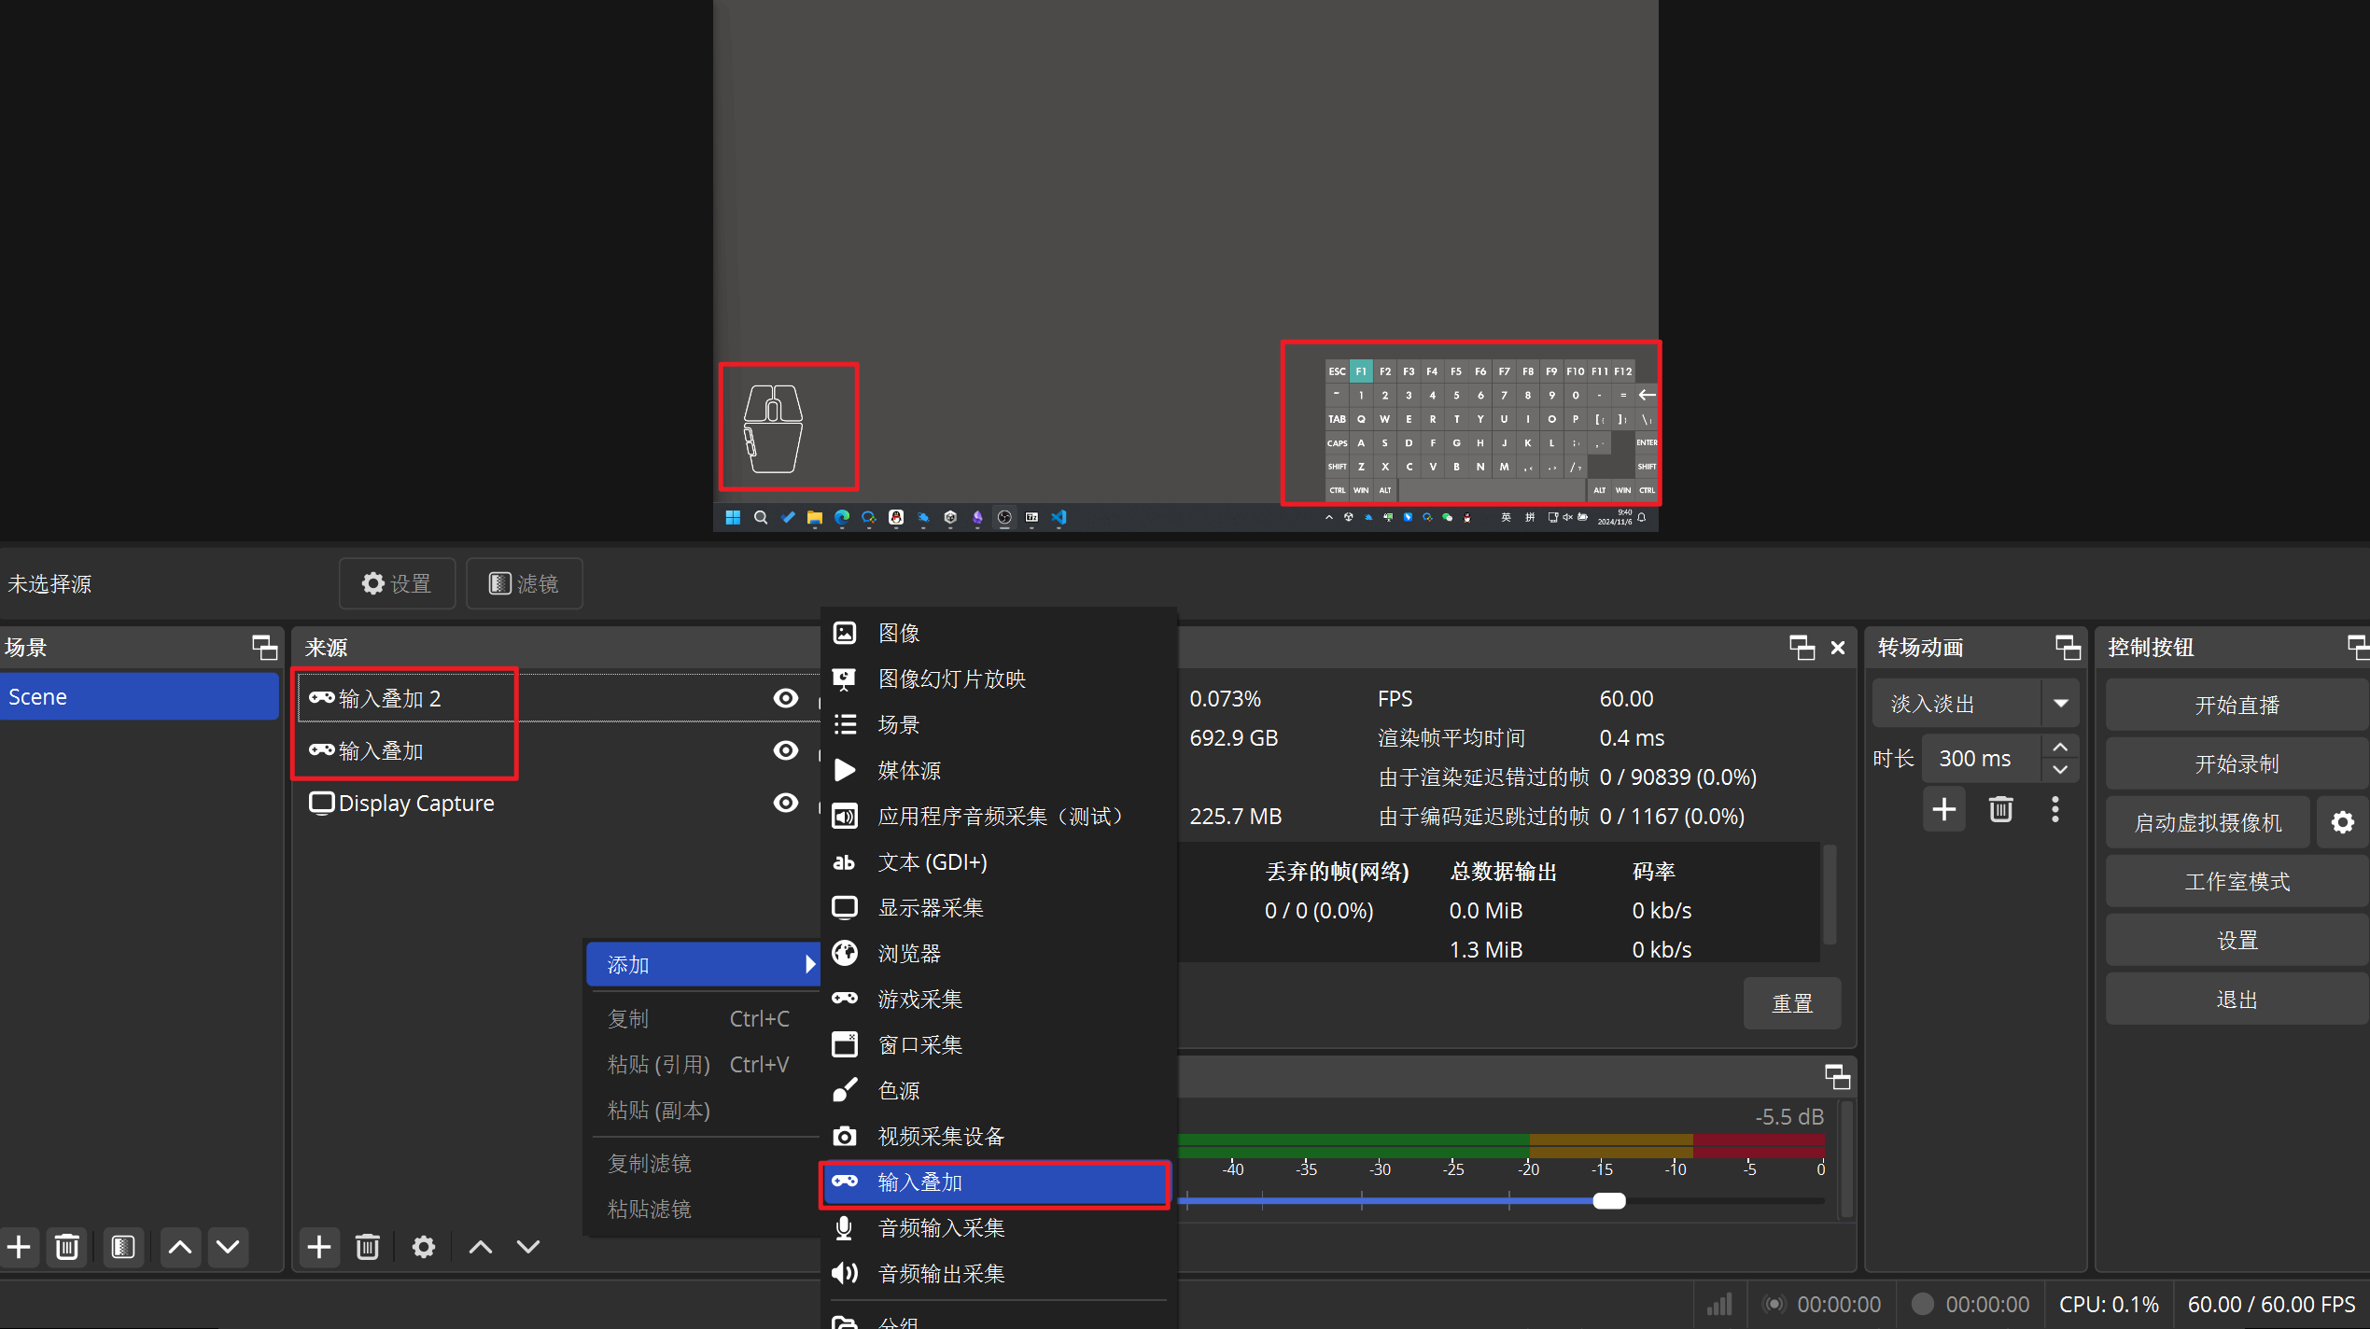Click the add source plus icon
The image size is (2370, 1329).
point(319,1247)
